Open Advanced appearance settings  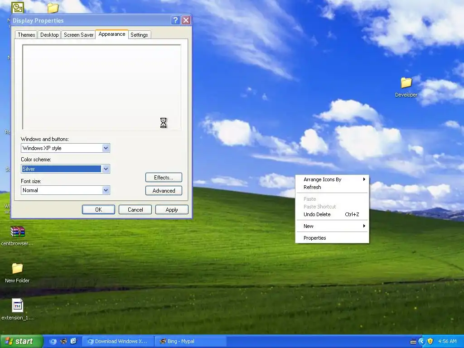(164, 191)
